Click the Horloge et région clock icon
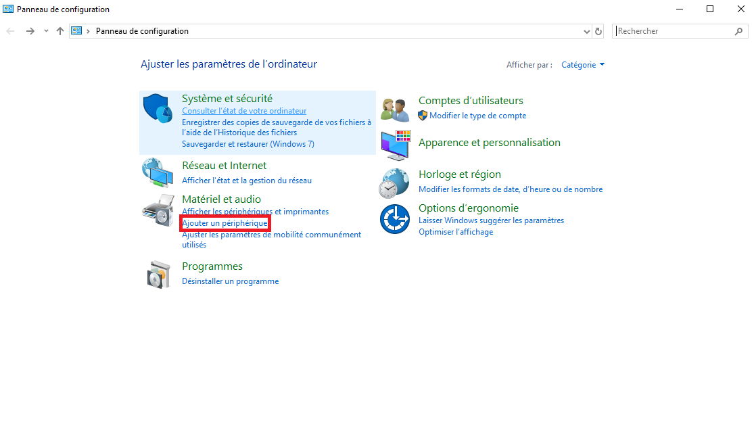 (x=395, y=181)
